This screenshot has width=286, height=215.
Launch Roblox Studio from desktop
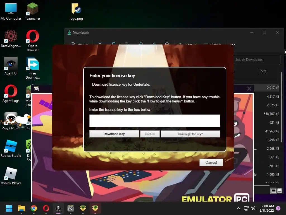click(x=11, y=148)
